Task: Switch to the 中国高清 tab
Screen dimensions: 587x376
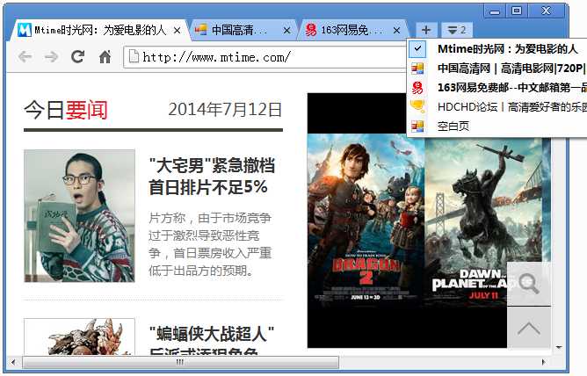Action: pos(243,30)
